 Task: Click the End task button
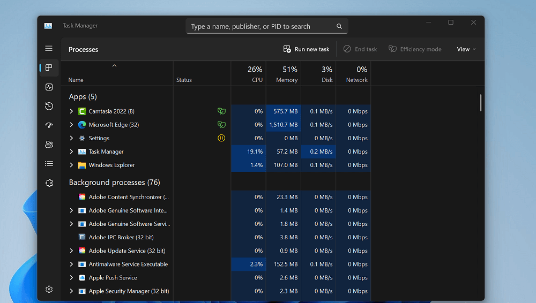[x=360, y=49]
